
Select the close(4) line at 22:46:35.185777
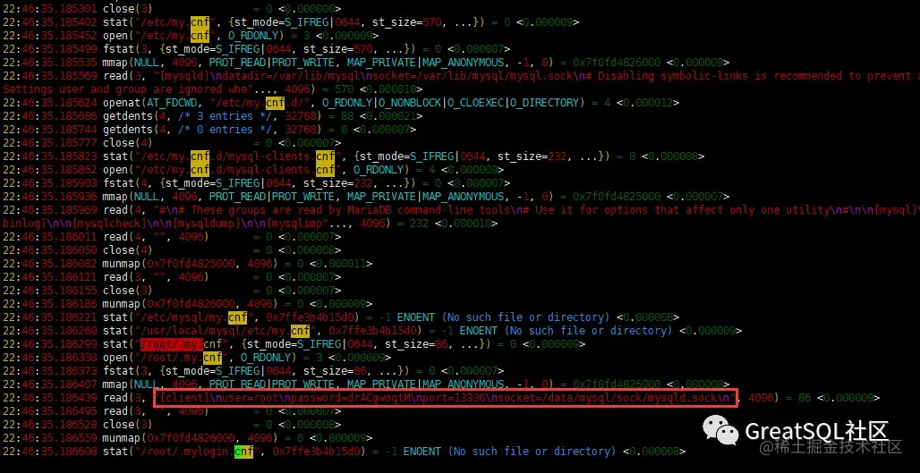(171, 143)
